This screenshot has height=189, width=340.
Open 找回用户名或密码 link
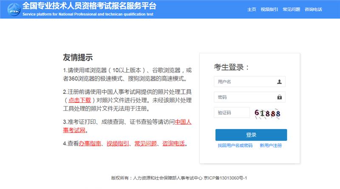coord(235,145)
